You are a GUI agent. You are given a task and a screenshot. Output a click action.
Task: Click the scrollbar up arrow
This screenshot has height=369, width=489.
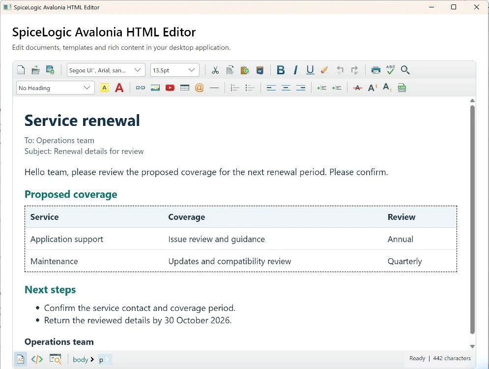[472, 100]
